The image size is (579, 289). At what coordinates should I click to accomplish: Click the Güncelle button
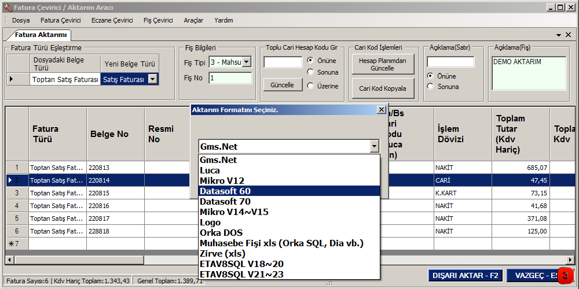(282, 85)
